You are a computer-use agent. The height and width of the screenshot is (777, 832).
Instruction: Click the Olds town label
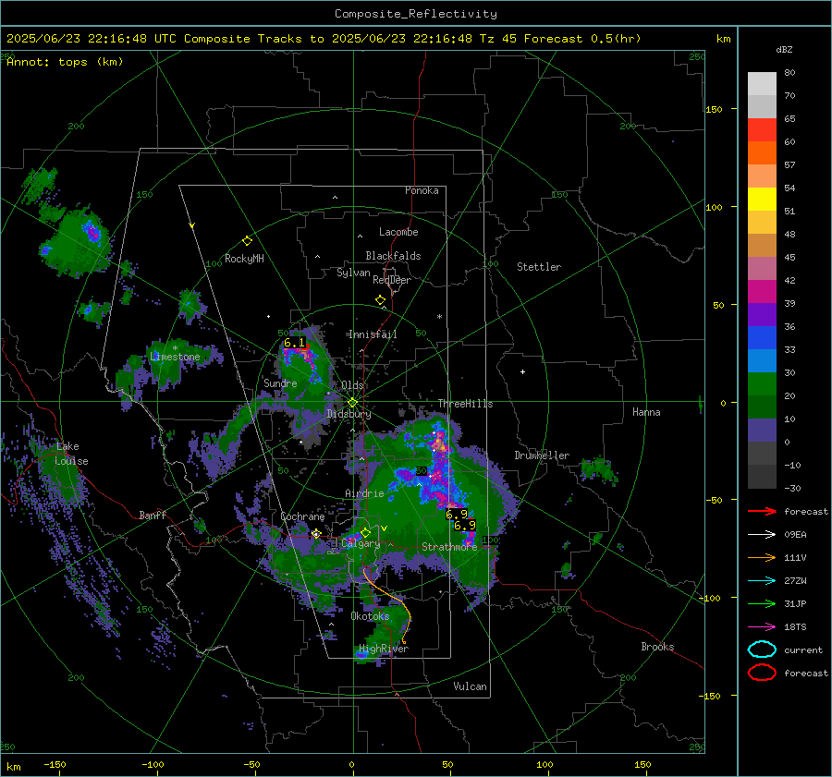point(352,385)
